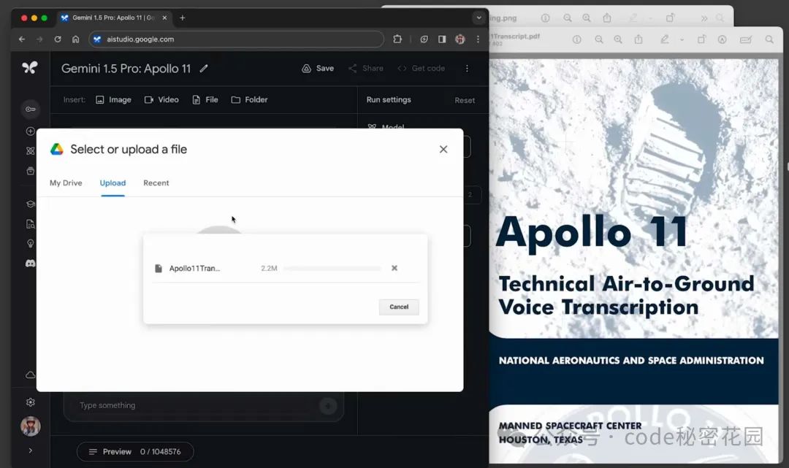Open the lightbulb sidebar icon
The height and width of the screenshot is (468, 789).
pos(30,243)
